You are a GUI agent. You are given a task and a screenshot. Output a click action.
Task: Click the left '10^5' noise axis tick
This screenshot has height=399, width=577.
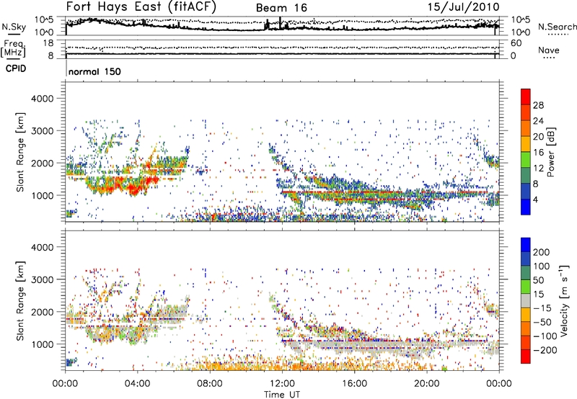[45, 20]
